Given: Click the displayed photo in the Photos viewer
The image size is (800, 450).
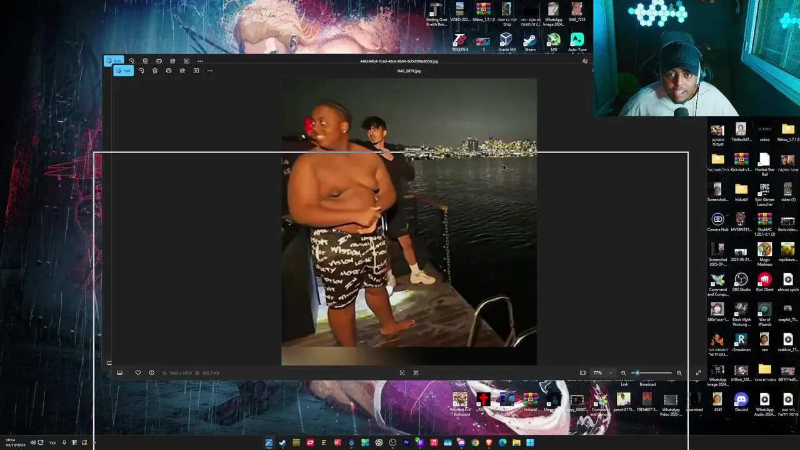Looking at the screenshot, I should pos(409,222).
